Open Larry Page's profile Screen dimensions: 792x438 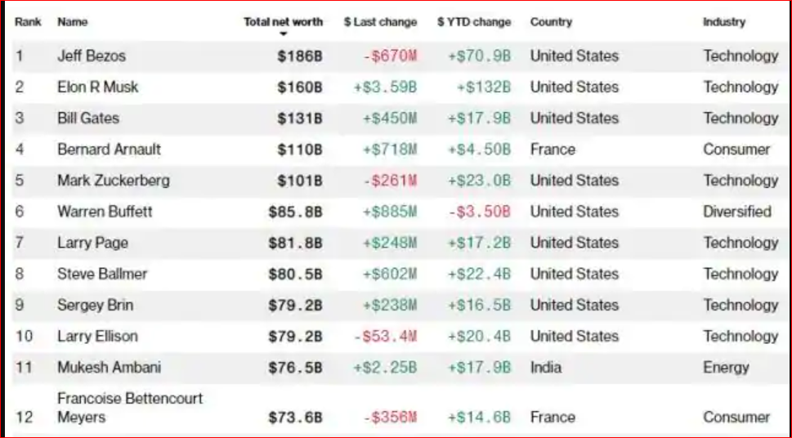(92, 243)
